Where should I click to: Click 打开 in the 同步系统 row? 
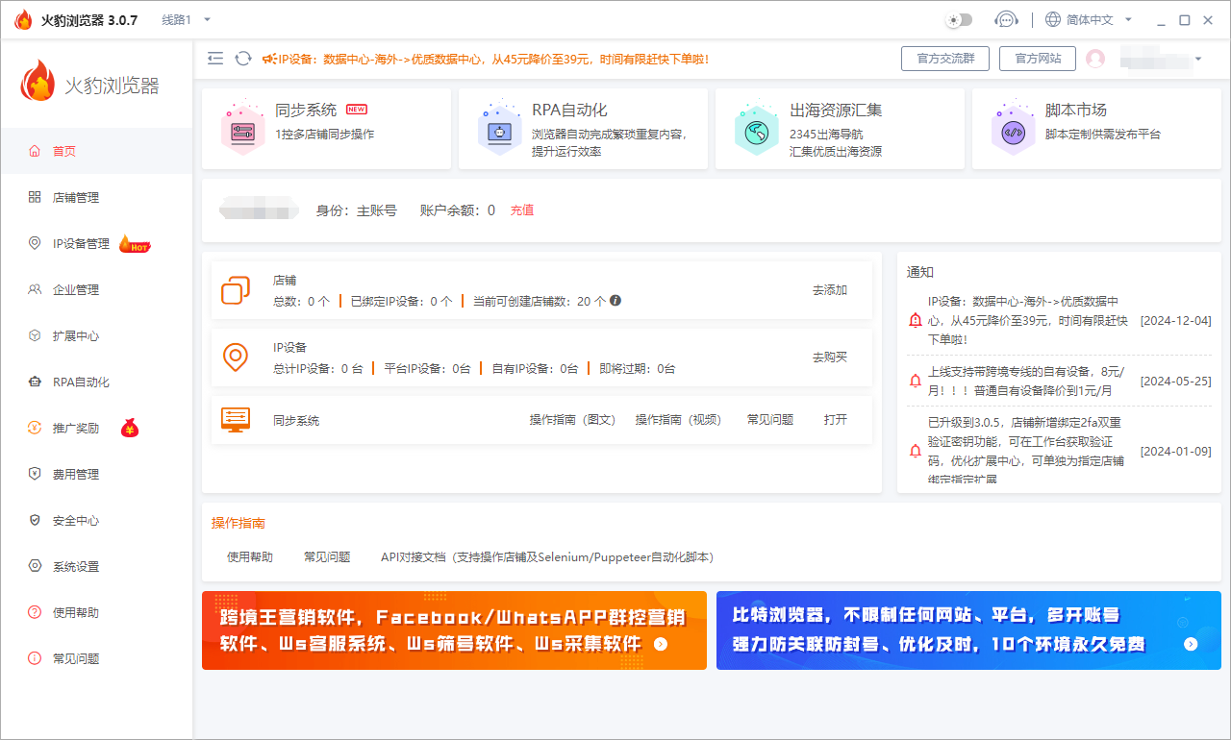tap(836, 420)
